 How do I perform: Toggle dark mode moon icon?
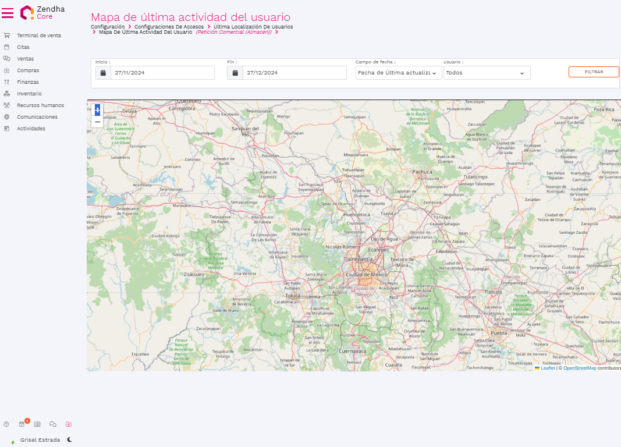69,440
